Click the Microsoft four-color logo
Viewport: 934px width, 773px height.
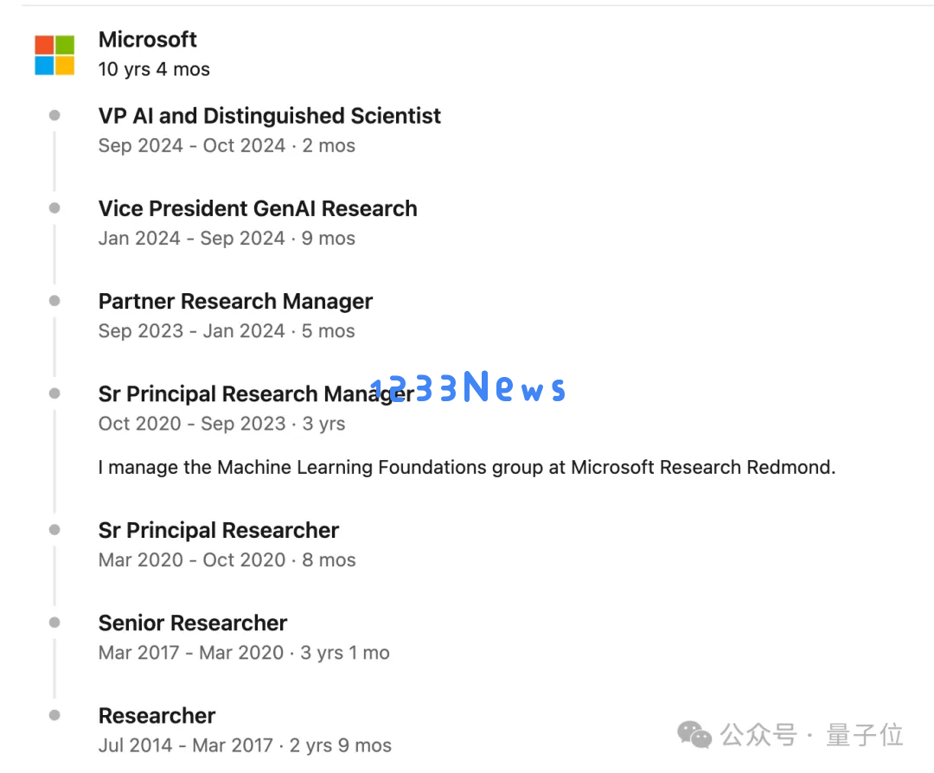(54, 54)
